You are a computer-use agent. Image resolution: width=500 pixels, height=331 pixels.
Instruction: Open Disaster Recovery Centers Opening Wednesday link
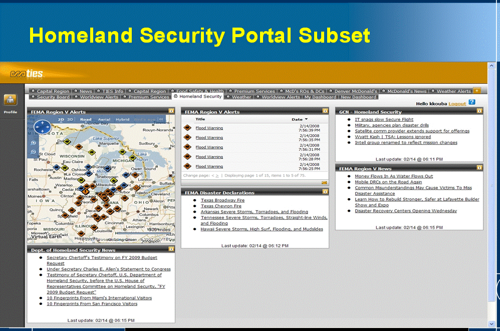[x=406, y=211]
